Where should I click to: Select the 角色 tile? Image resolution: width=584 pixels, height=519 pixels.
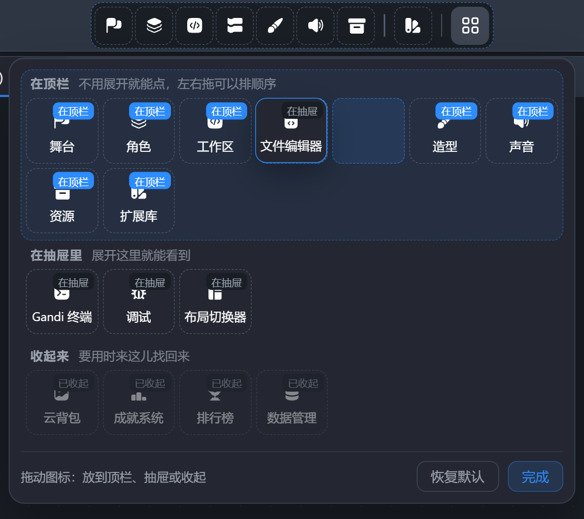(x=138, y=131)
